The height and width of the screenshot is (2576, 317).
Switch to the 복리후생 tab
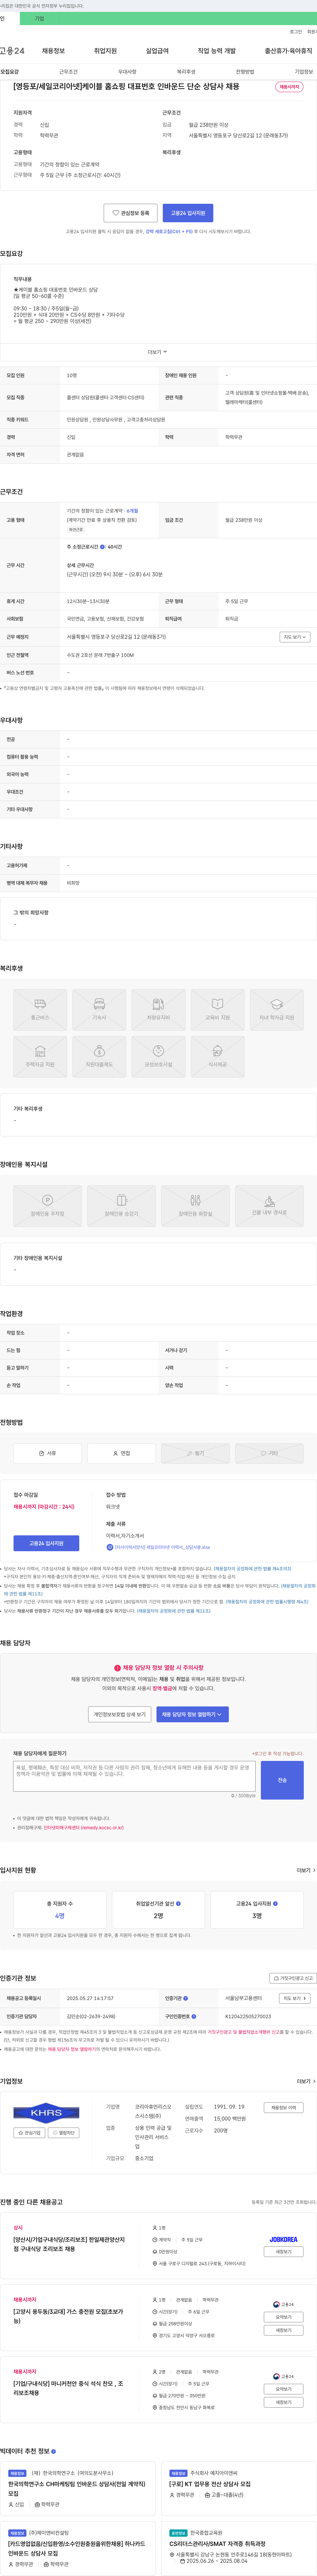pyautogui.click(x=186, y=72)
